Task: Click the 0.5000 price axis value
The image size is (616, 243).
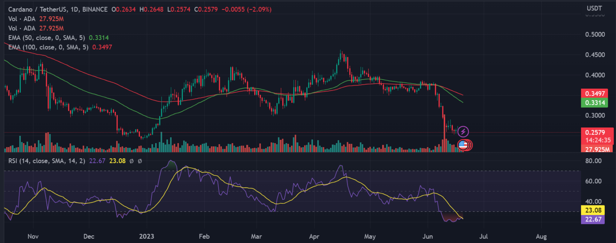Action: pos(594,34)
